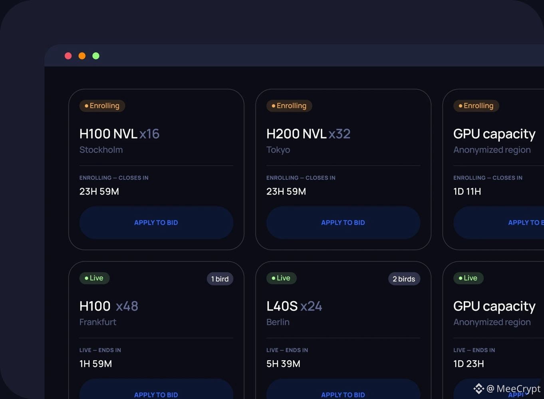Screen dimensions: 544x399
Task: Click the '1 bird' badge
Action: point(220,279)
